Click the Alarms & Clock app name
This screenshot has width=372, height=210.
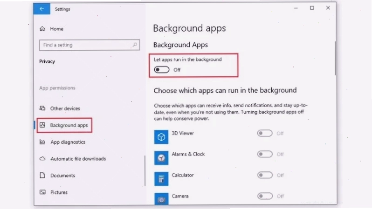coord(188,154)
